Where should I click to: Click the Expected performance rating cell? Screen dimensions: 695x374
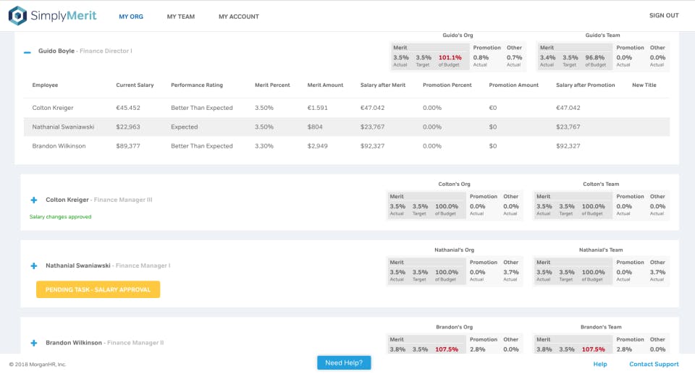184,127
